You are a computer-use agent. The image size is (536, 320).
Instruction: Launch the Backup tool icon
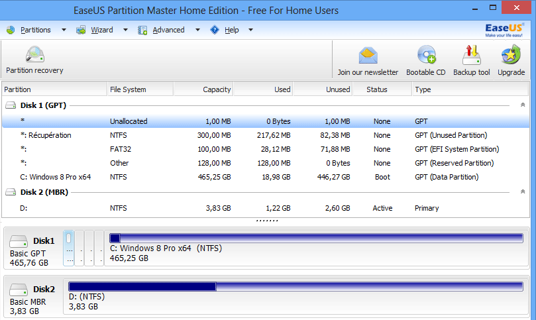pos(471,55)
